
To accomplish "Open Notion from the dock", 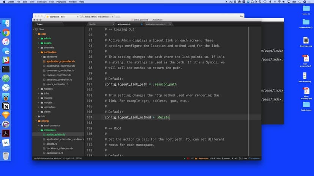I will (6, 106).
